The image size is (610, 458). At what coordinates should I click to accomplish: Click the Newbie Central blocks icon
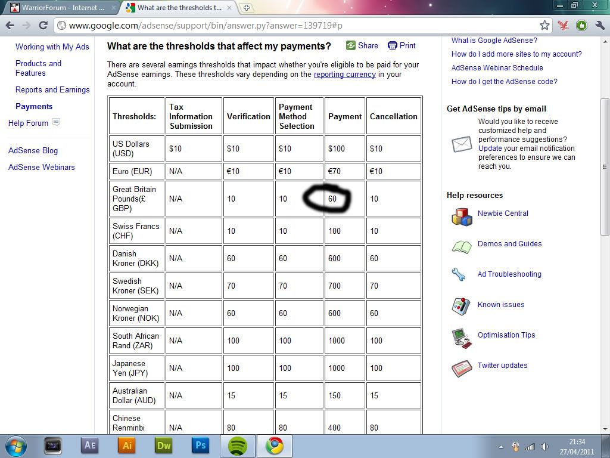pos(462,216)
